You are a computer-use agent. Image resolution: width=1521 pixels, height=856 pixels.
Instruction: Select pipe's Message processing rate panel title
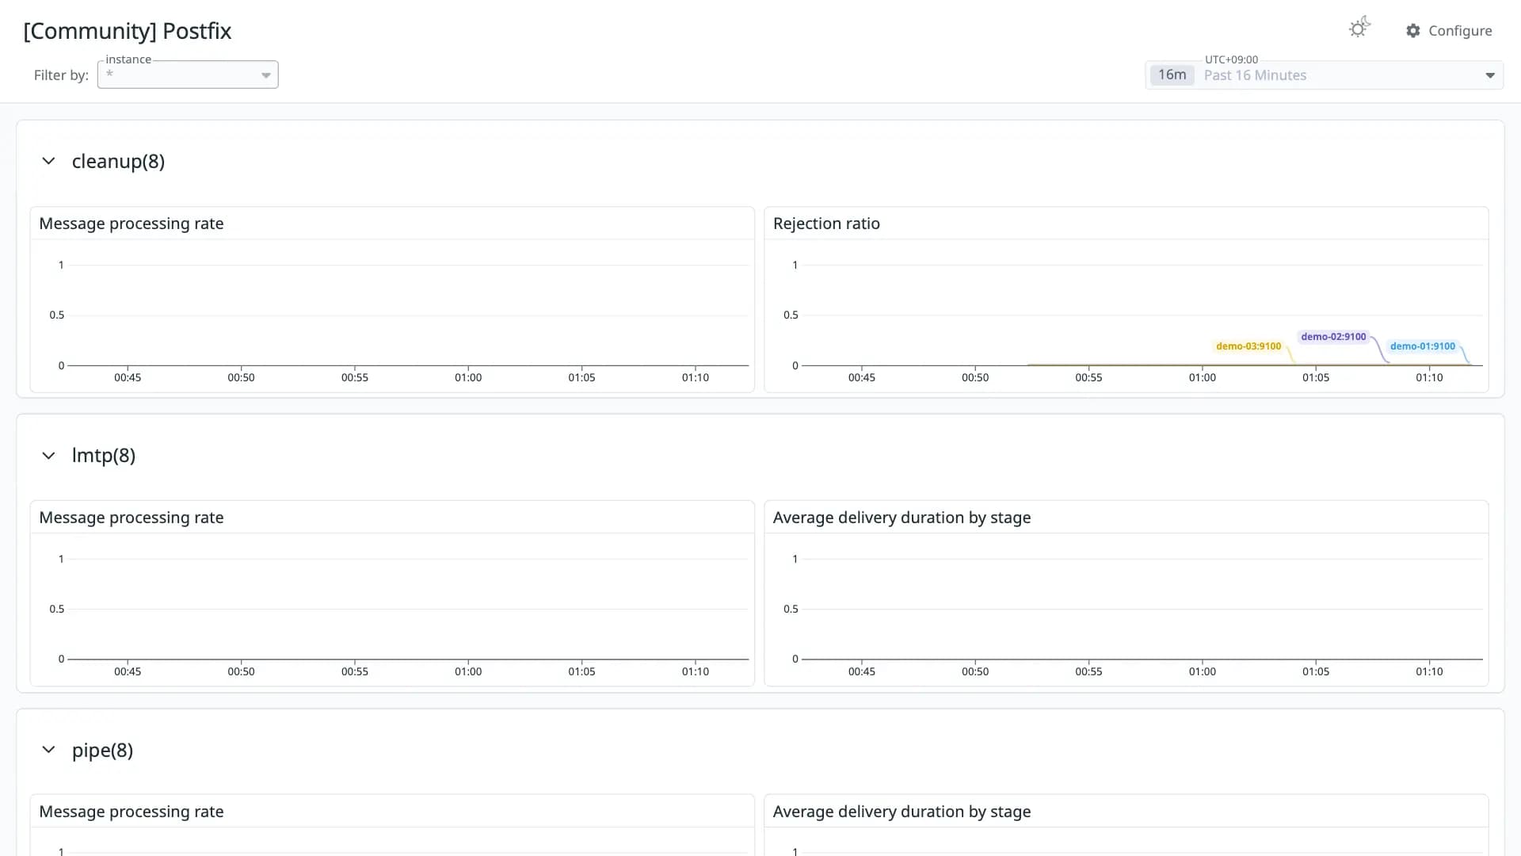(x=132, y=812)
